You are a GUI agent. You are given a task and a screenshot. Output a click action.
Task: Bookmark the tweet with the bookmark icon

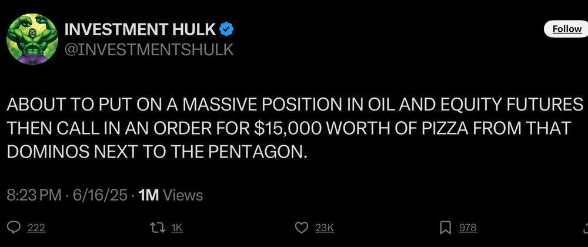[x=446, y=228]
